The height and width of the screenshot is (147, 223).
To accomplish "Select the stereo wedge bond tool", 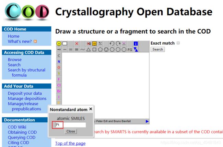I will tap(59, 50).
